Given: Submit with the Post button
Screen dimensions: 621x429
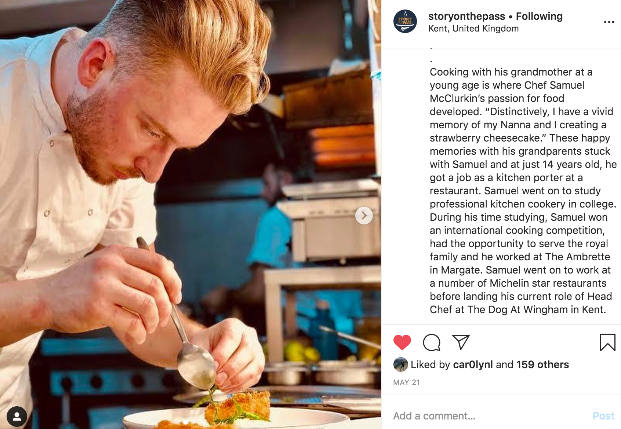Looking at the screenshot, I should (x=603, y=416).
